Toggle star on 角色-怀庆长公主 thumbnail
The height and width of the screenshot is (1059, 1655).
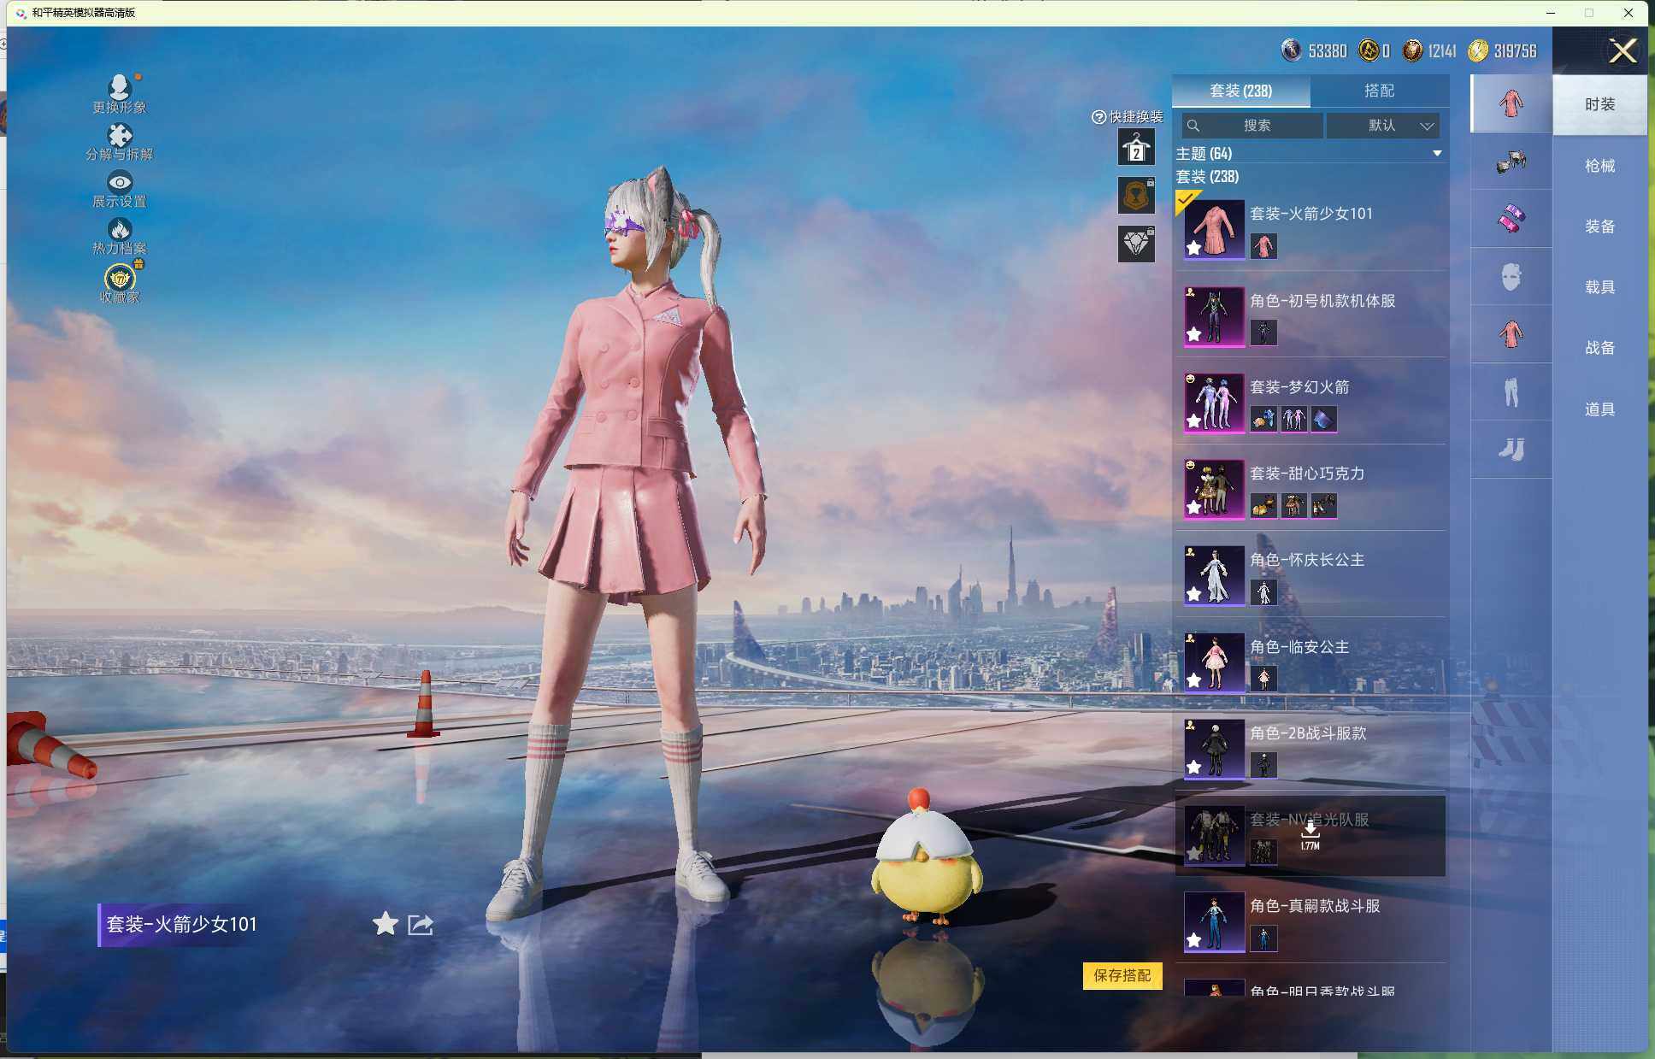pyautogui.click(x=1193, y=594)
